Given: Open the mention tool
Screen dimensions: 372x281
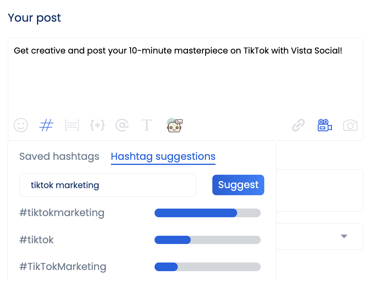Looking at the screenshot, I should 122,125.
